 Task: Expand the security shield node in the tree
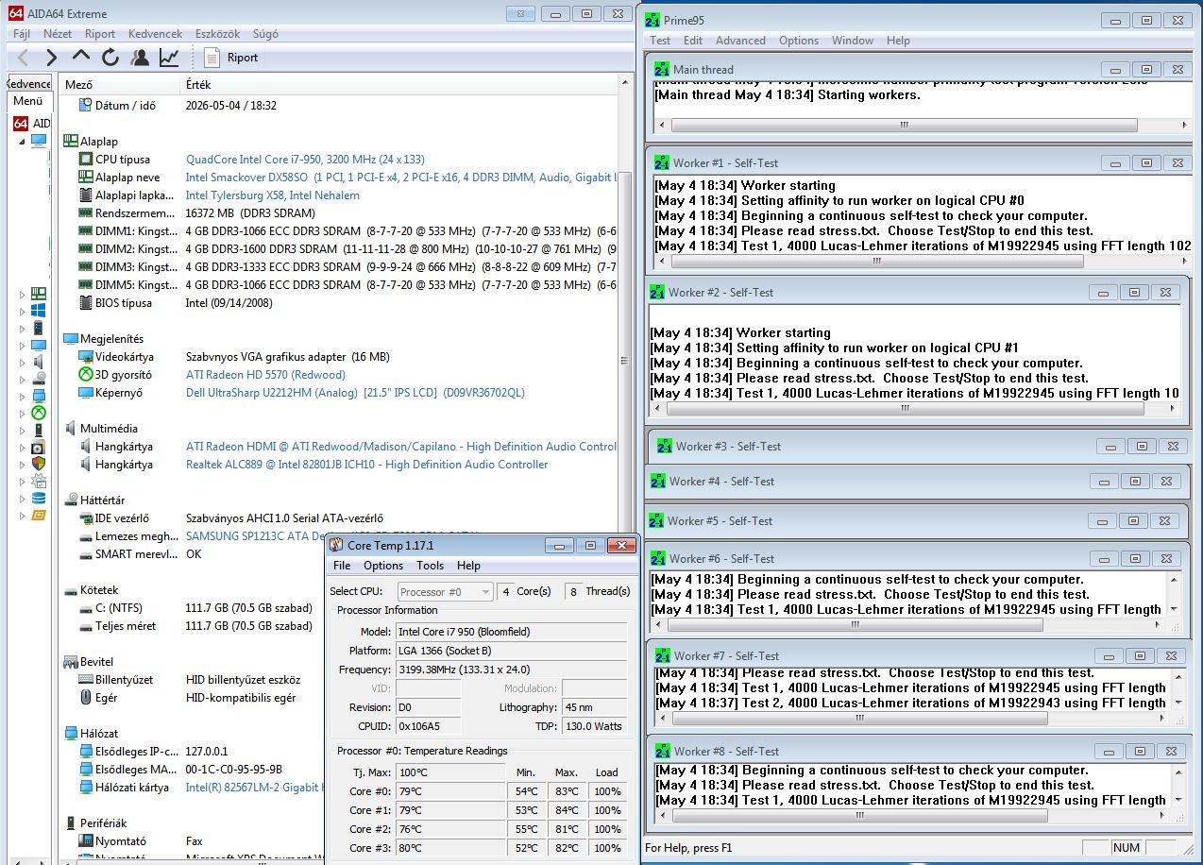pyautogui.click(x=23, y=464)
